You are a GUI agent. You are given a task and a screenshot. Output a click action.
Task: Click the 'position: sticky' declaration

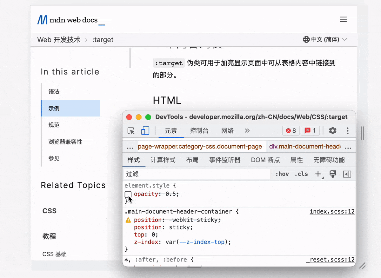tap(164, 227)
